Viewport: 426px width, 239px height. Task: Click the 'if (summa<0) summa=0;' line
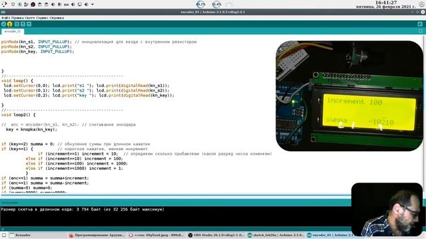(x=27, y=188)
